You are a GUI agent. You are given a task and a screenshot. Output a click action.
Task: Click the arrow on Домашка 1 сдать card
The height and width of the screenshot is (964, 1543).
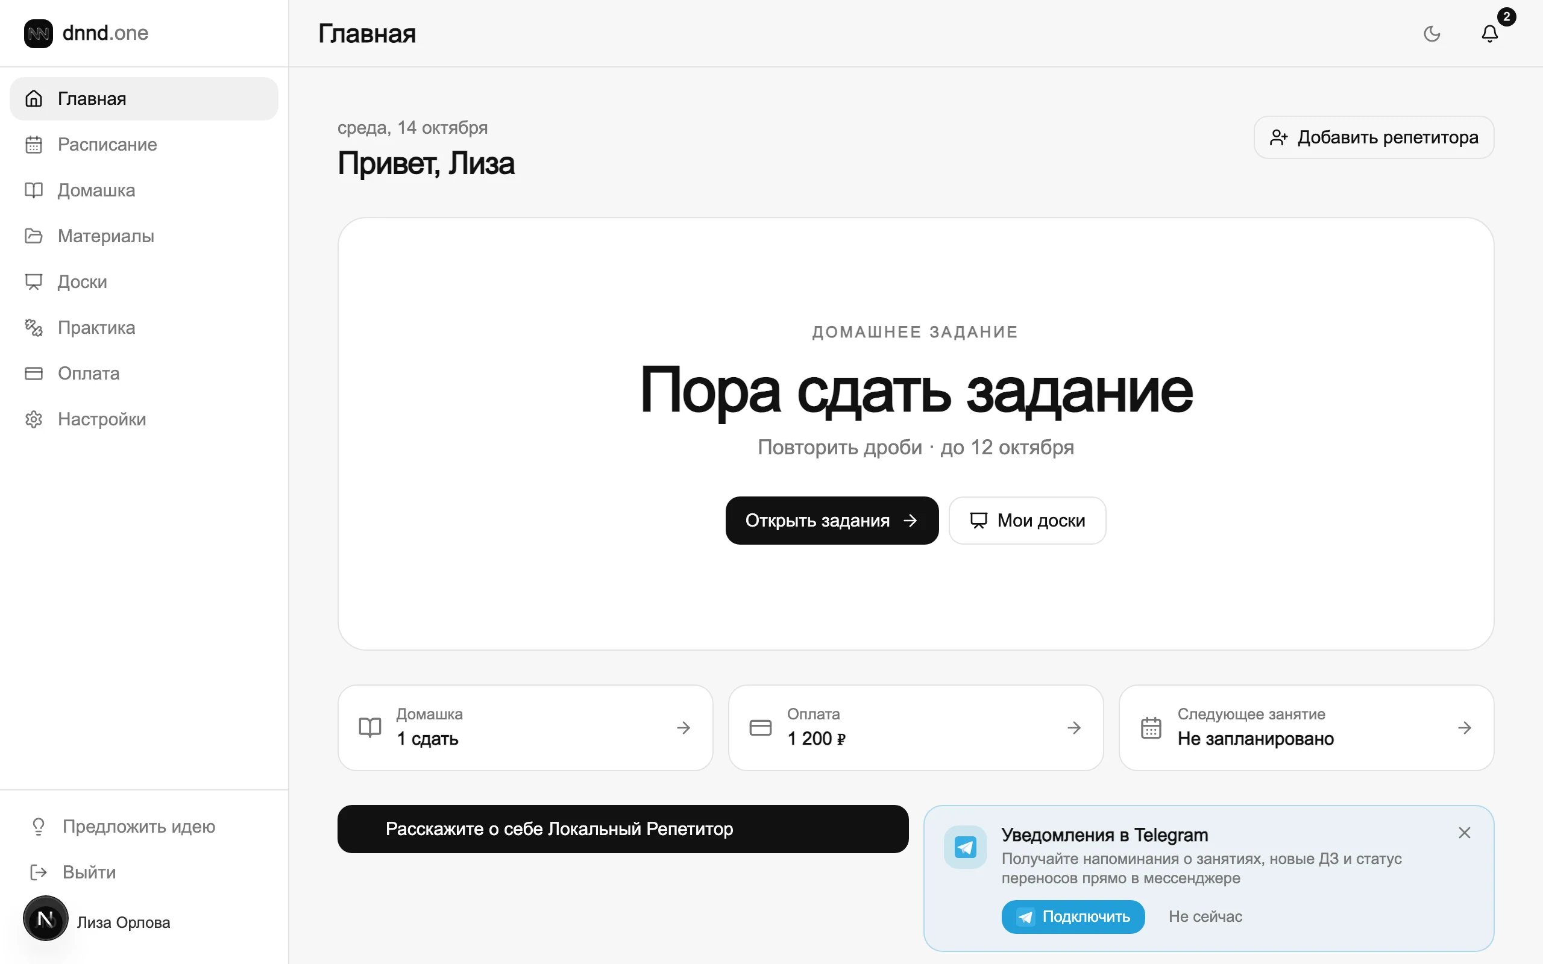[x=684, y=727]
